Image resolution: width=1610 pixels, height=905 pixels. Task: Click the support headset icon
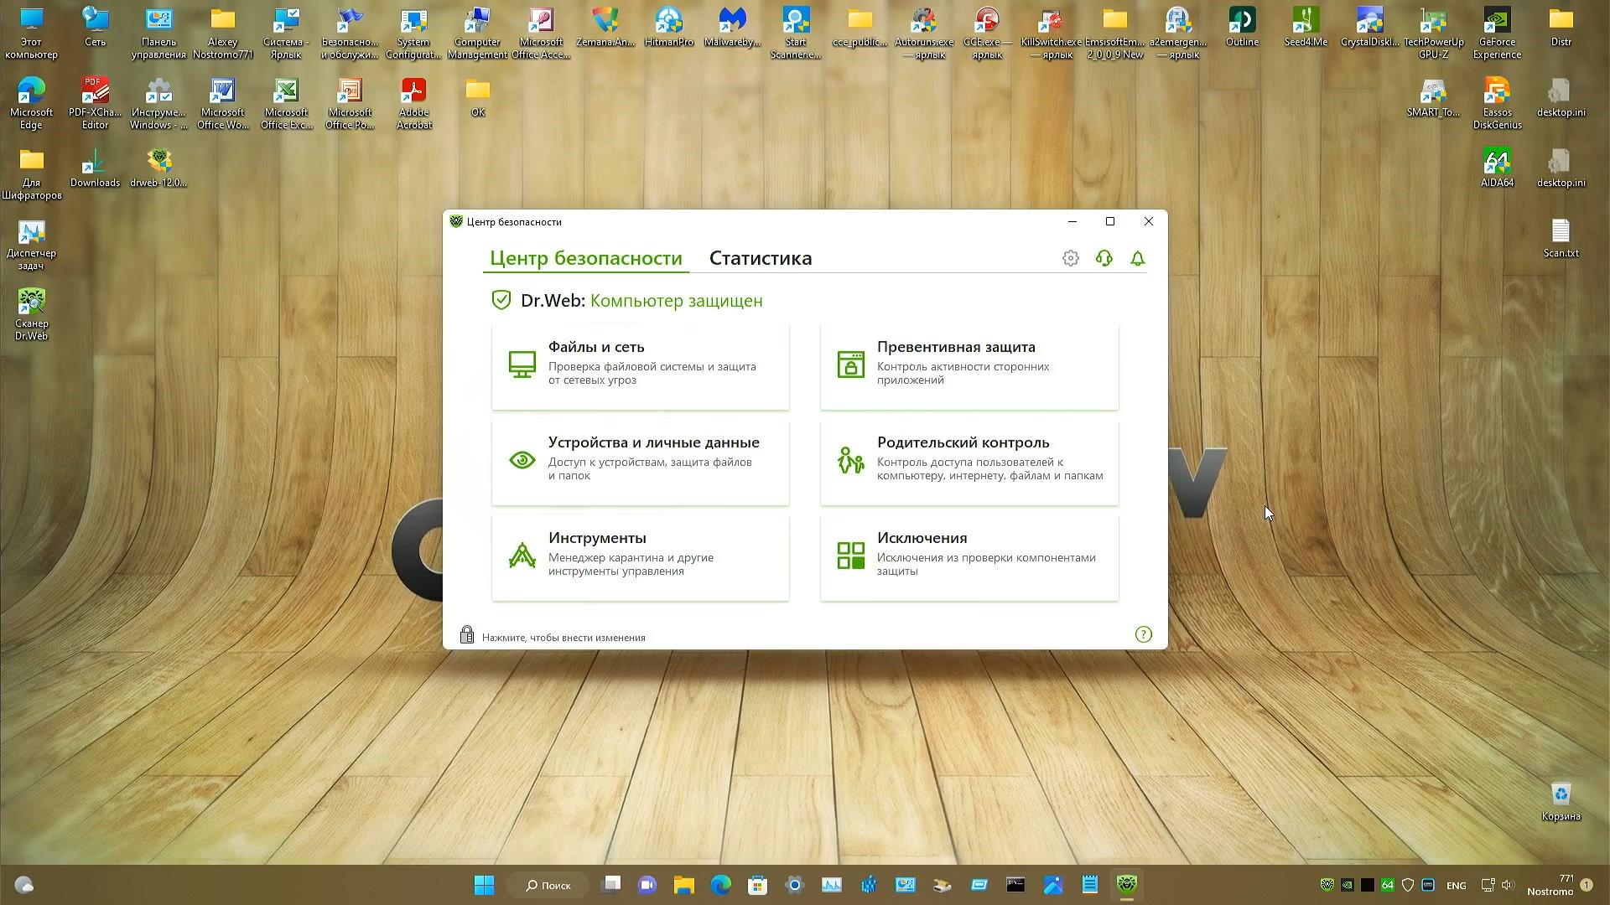pyautogui.click(x=1104, y=259)
